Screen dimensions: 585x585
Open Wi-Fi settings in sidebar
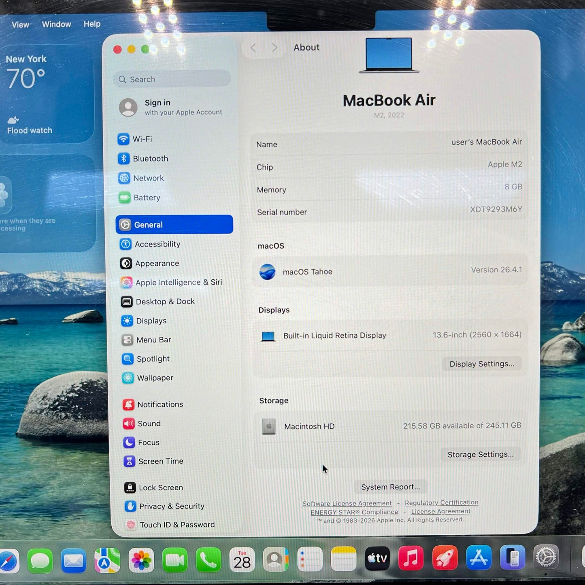[x=134, y=139]
